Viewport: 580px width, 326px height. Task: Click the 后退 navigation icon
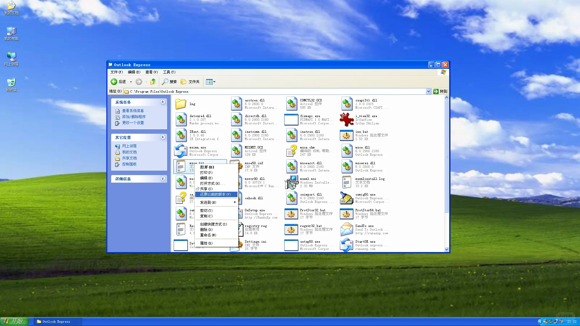point(114,81)
